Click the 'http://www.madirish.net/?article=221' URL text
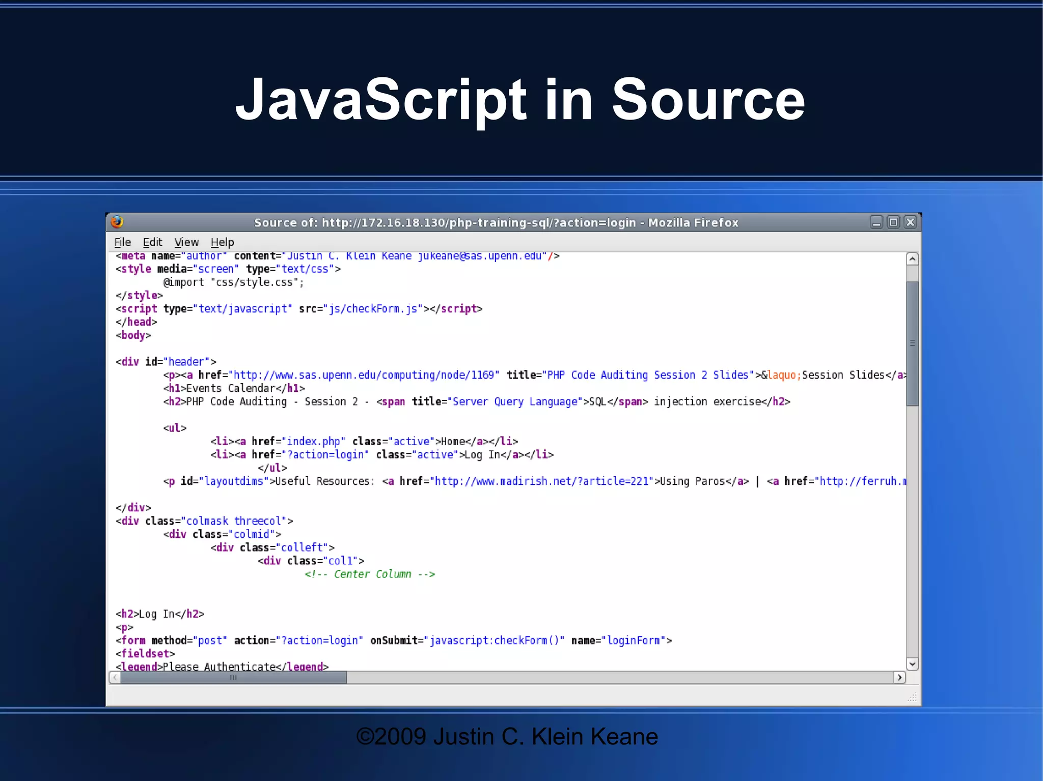The height and width of the screenshot is (781, 1043). coord(542,481)
